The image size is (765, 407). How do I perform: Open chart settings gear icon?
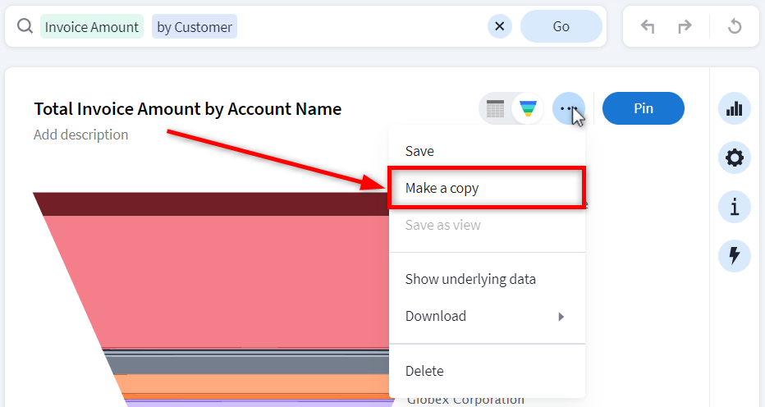[735, 158]
